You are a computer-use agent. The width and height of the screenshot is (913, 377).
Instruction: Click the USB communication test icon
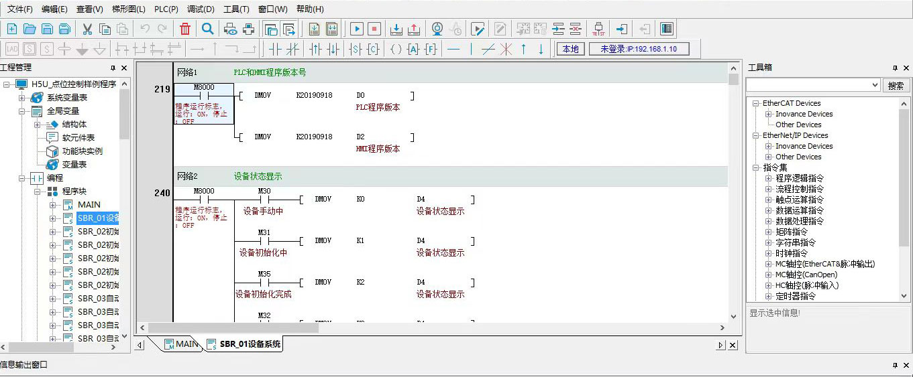click(x=599, y=29)
